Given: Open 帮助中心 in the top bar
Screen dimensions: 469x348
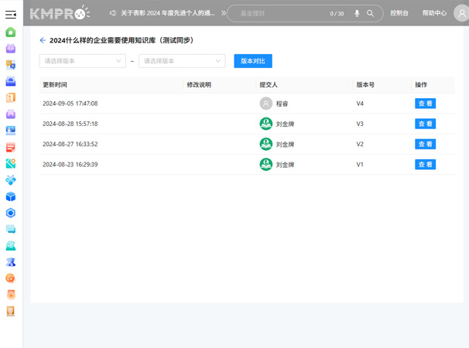Looking at the screenshot, I should click(434, 13).
